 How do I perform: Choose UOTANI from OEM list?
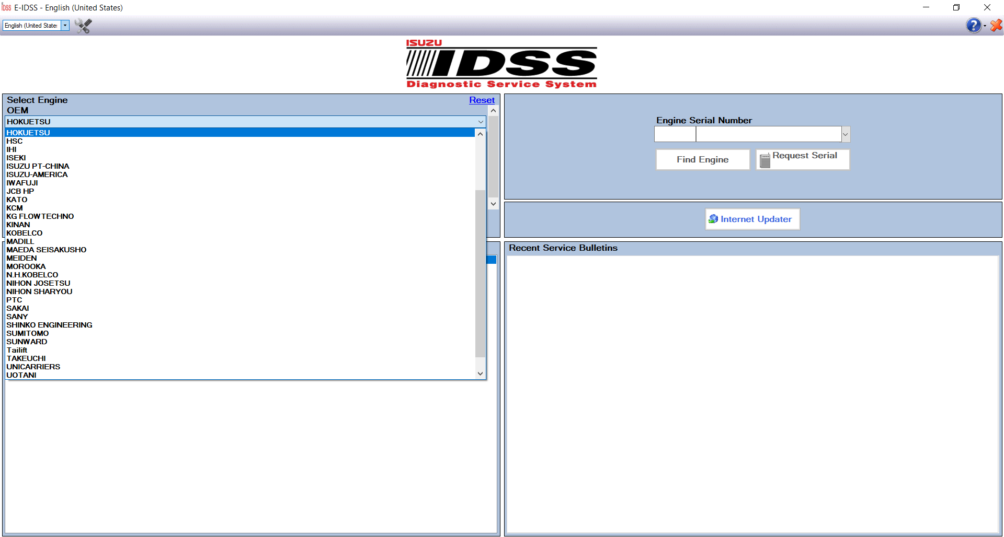[x=240, y=375]
